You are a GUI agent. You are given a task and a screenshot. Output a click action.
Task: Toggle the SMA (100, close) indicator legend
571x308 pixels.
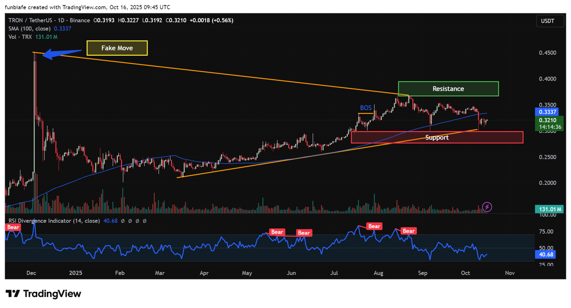click(29, 28)
